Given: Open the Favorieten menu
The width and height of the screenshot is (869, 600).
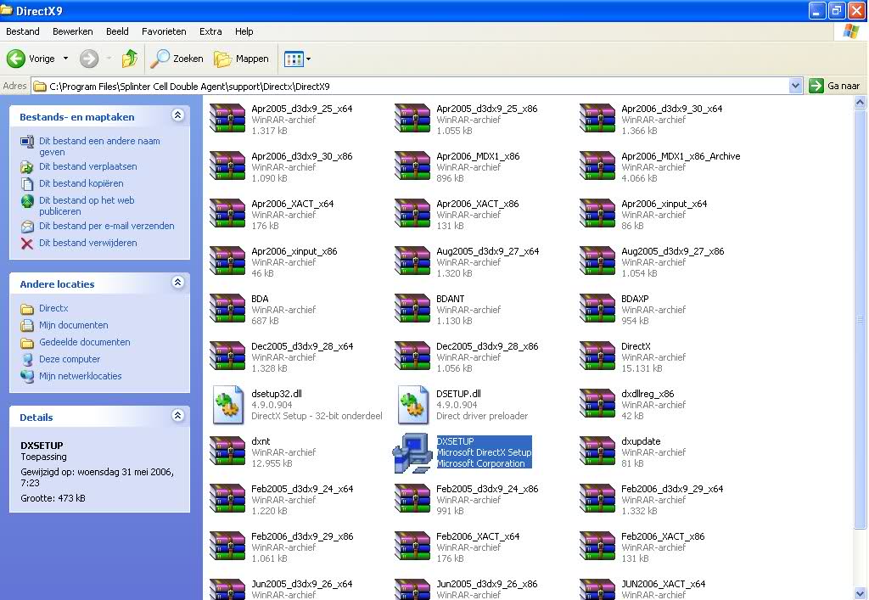Looking at the screenshot, I should click(163, 31).
